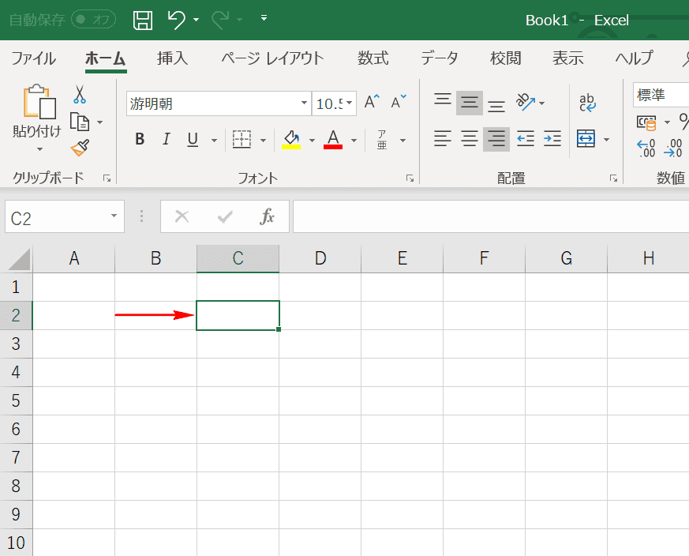Expand the Borders options arrow
This screenshot has height=556, width=689.
click(x=263, y=141)
